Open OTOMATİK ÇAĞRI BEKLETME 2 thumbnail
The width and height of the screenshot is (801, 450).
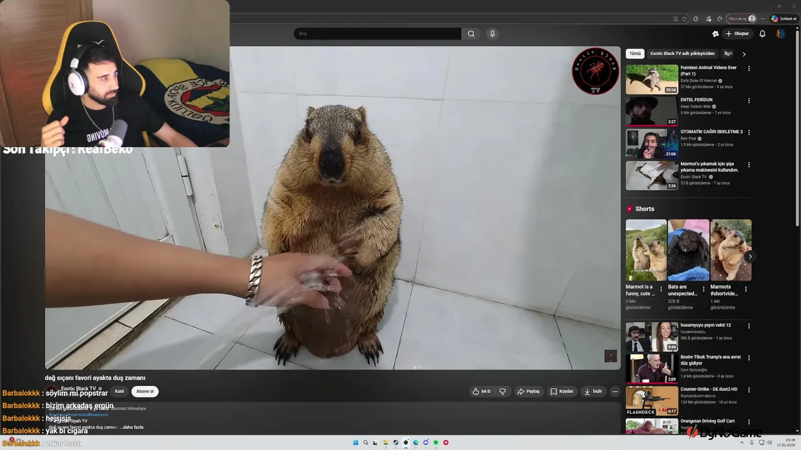[x=651, y=144]
